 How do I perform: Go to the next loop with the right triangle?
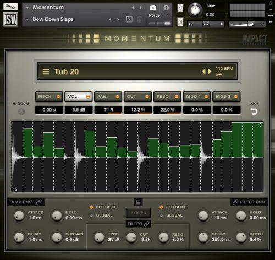pyautogui.click(x=210, y=71)
